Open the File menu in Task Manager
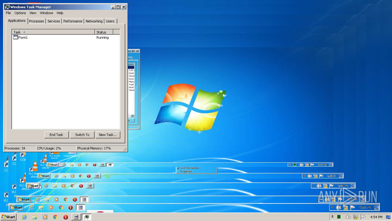Screen dimensions: 392x221 pyautogui.click(x=8, y=13)
